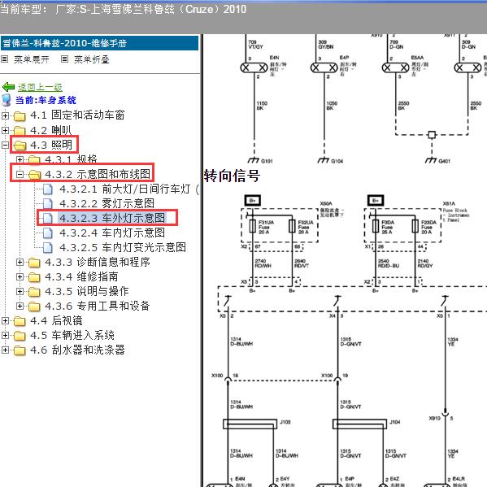The width and height of the screenshot is (487, 487).
Task: Open 4.3.3 诊断信息和程序 tree item
Action: pos(98,262)
